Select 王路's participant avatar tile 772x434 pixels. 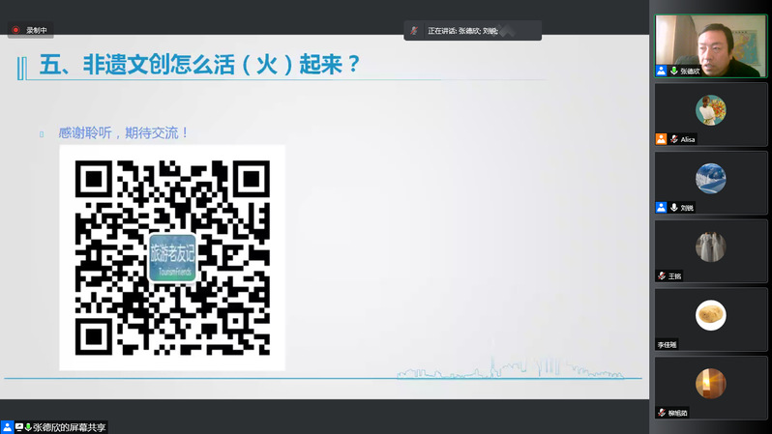click(711, 246)
